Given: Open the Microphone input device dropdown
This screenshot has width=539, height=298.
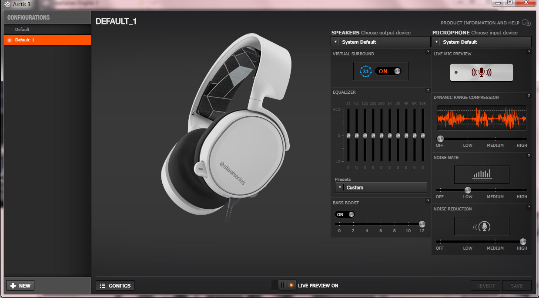Looking at the screenshot, I should point(481,42).
